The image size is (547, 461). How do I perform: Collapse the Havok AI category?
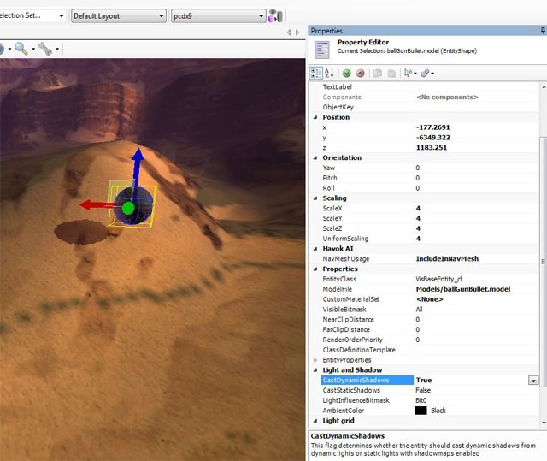tap(315, 249)
